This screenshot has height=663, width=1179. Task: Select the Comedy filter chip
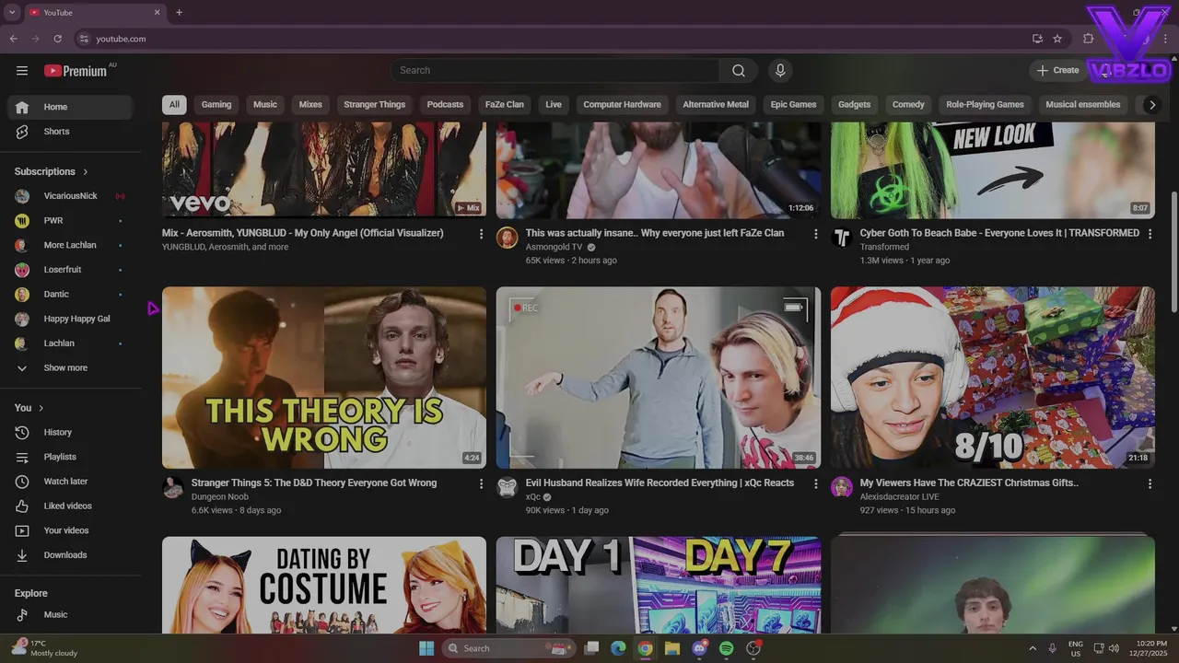908,105
